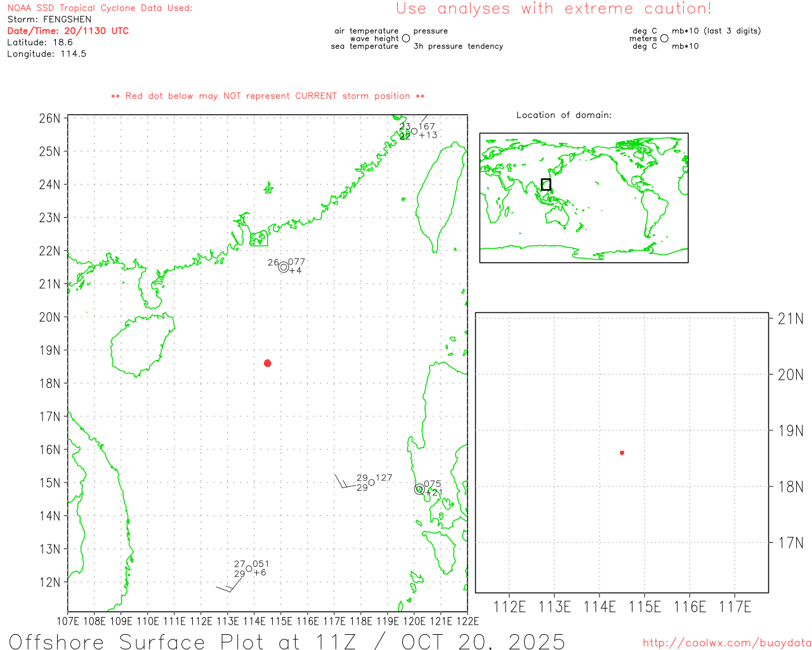
Task: Open the coolwx.com/buoydata link
Action: click(726, 643)
